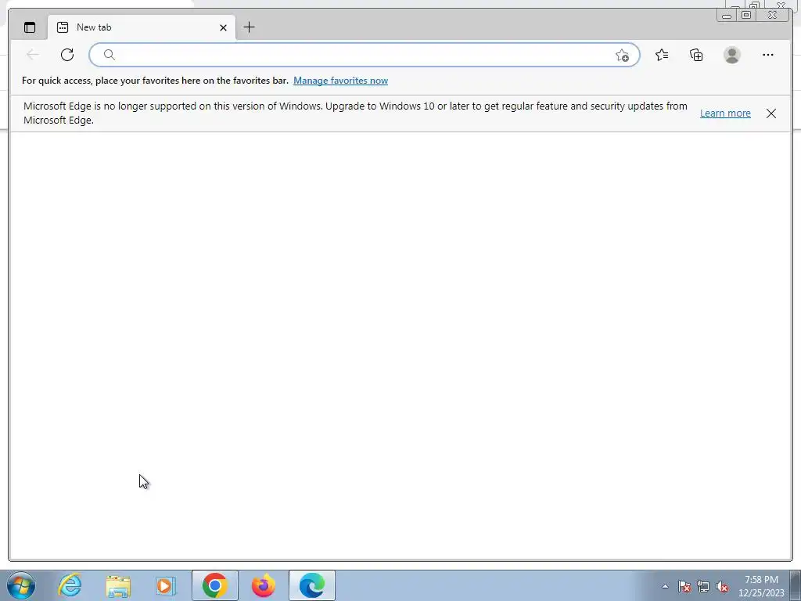Open Firefox from the taskbar
Image resolution: width=801 pixels, height=601 pixels.
[x=263, y=585]
